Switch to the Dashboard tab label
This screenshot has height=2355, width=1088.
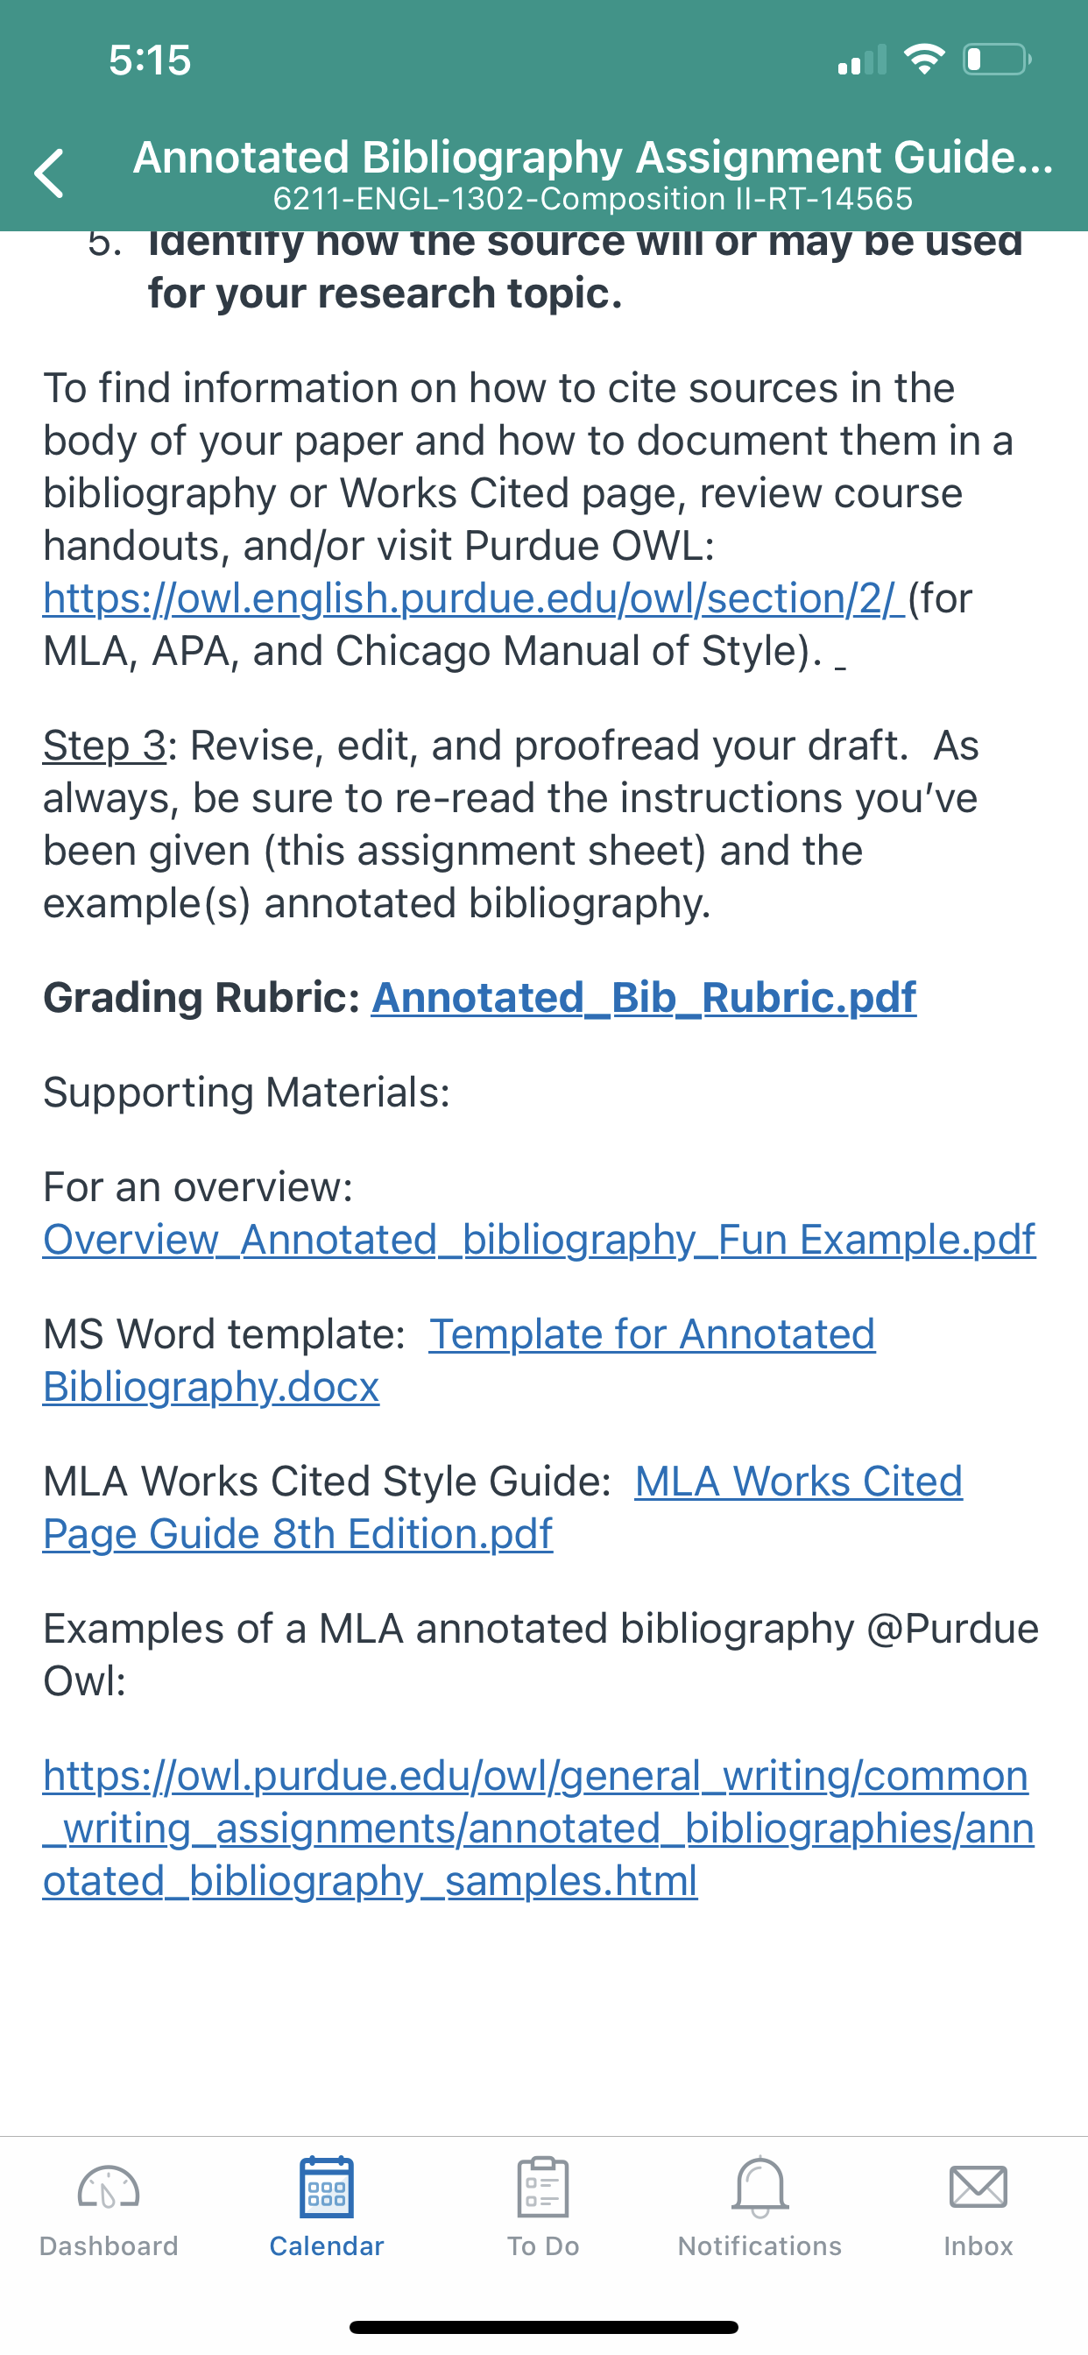109,2246
